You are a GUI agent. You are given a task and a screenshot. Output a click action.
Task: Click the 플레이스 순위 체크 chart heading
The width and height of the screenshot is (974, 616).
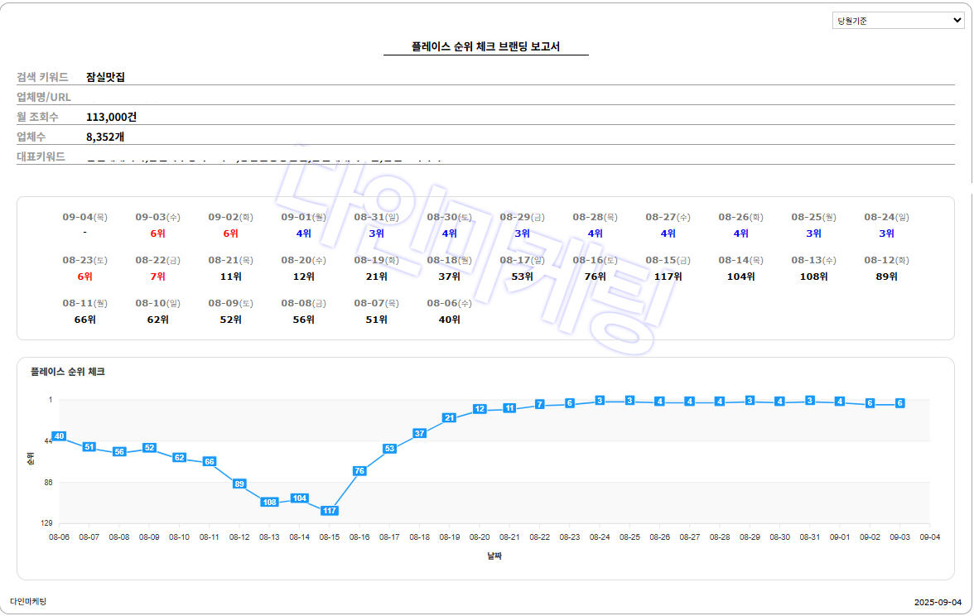click(67, 373)
